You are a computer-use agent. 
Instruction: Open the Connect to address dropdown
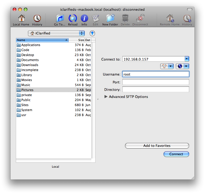pos(187,59)
